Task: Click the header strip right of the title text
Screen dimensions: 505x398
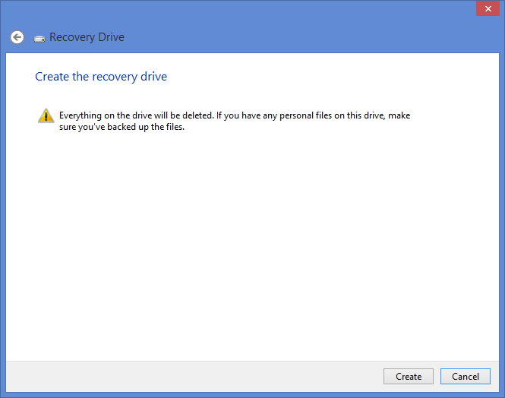Action: point(304,37)
